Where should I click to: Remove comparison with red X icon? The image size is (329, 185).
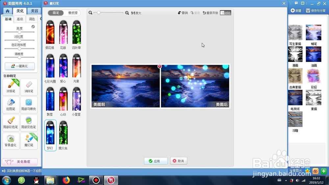coord(160,66)
